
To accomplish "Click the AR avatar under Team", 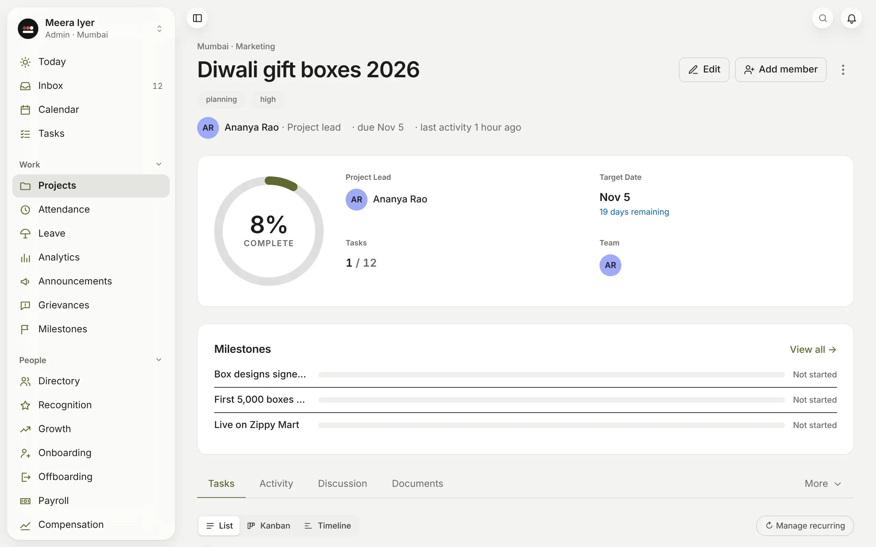I will point(610,265).
